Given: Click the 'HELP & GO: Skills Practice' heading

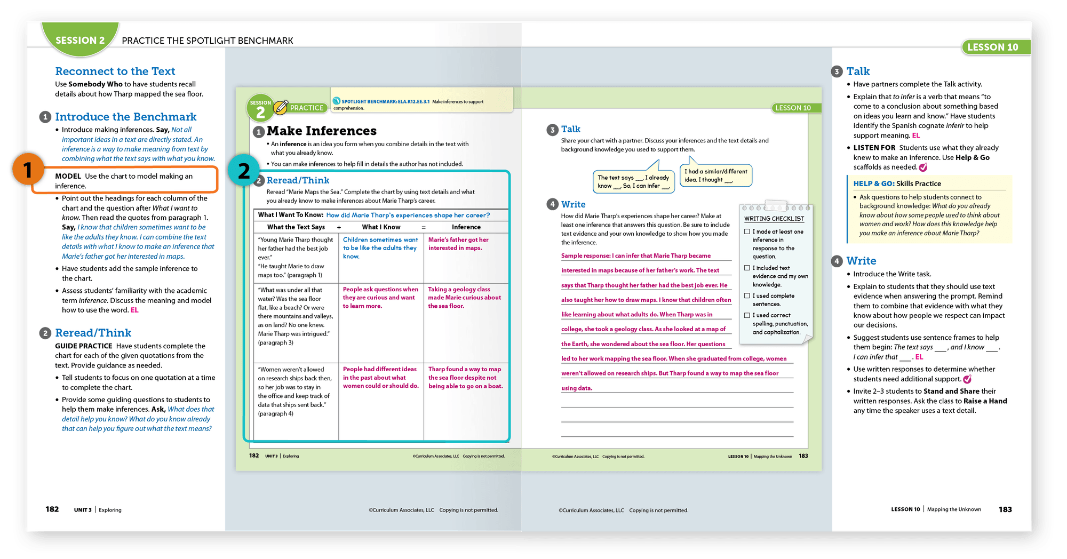Looking at the screenshot, I should [897, 183].
